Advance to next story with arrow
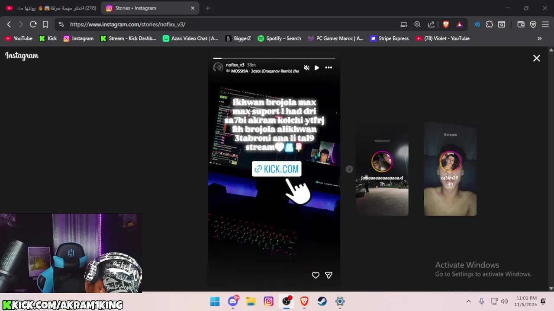 tap(349, 169)
